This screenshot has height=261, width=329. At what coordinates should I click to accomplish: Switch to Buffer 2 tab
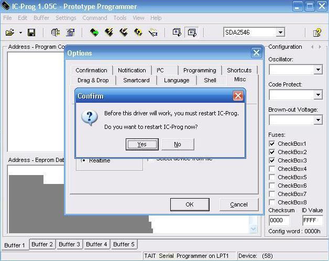pos(42,244)
